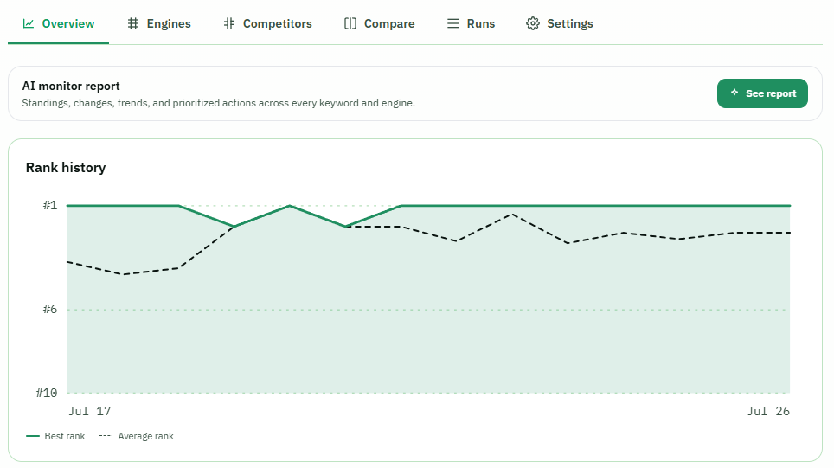The width and height of the screenshot is (834, 468).
Task: Click the Competitors grid icon
Action: (229, 24)
